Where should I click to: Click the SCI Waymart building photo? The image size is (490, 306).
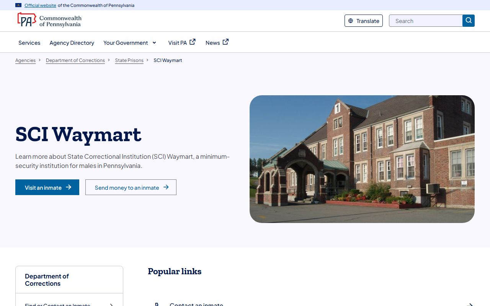362,159
